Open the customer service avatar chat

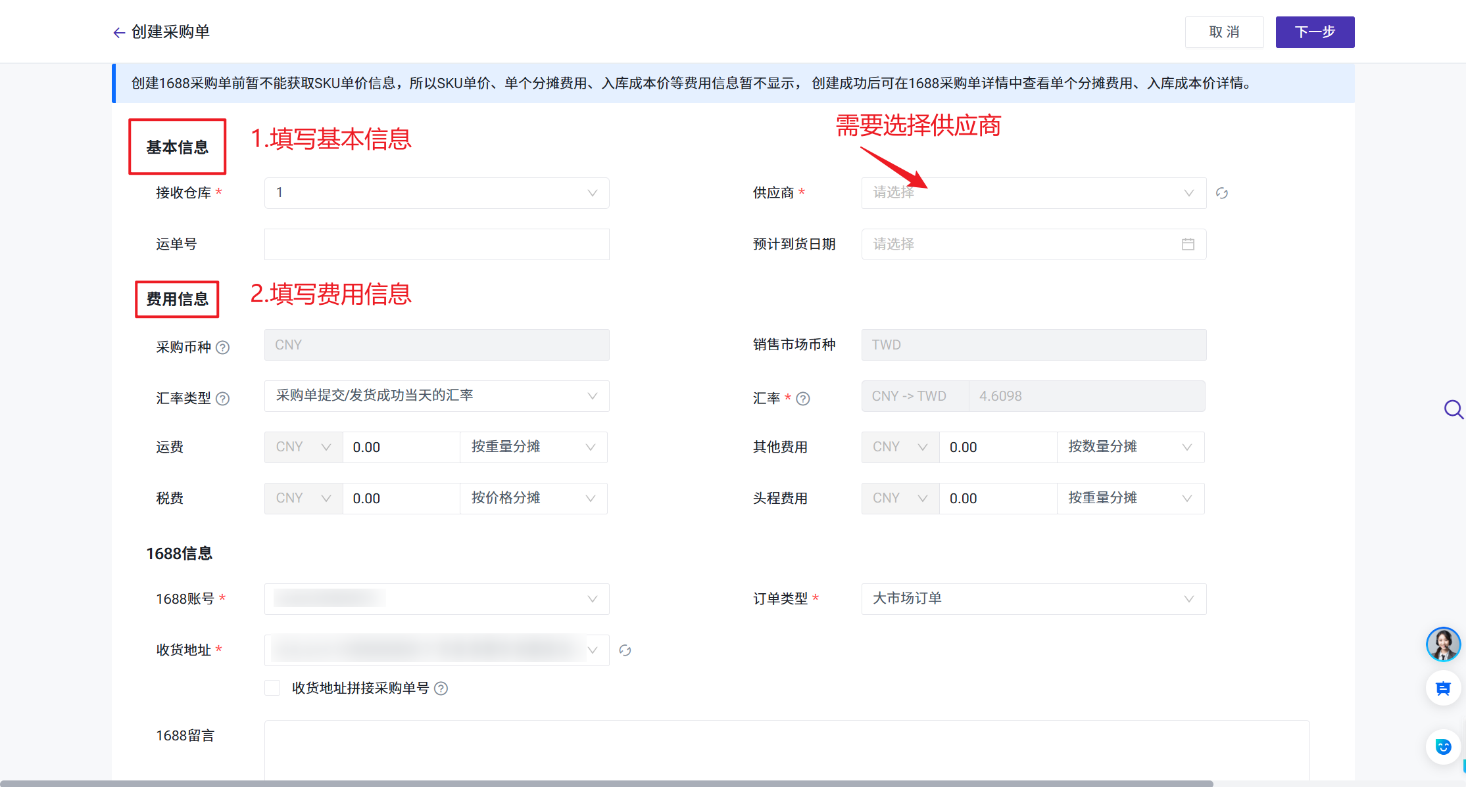coord(1443,644)
